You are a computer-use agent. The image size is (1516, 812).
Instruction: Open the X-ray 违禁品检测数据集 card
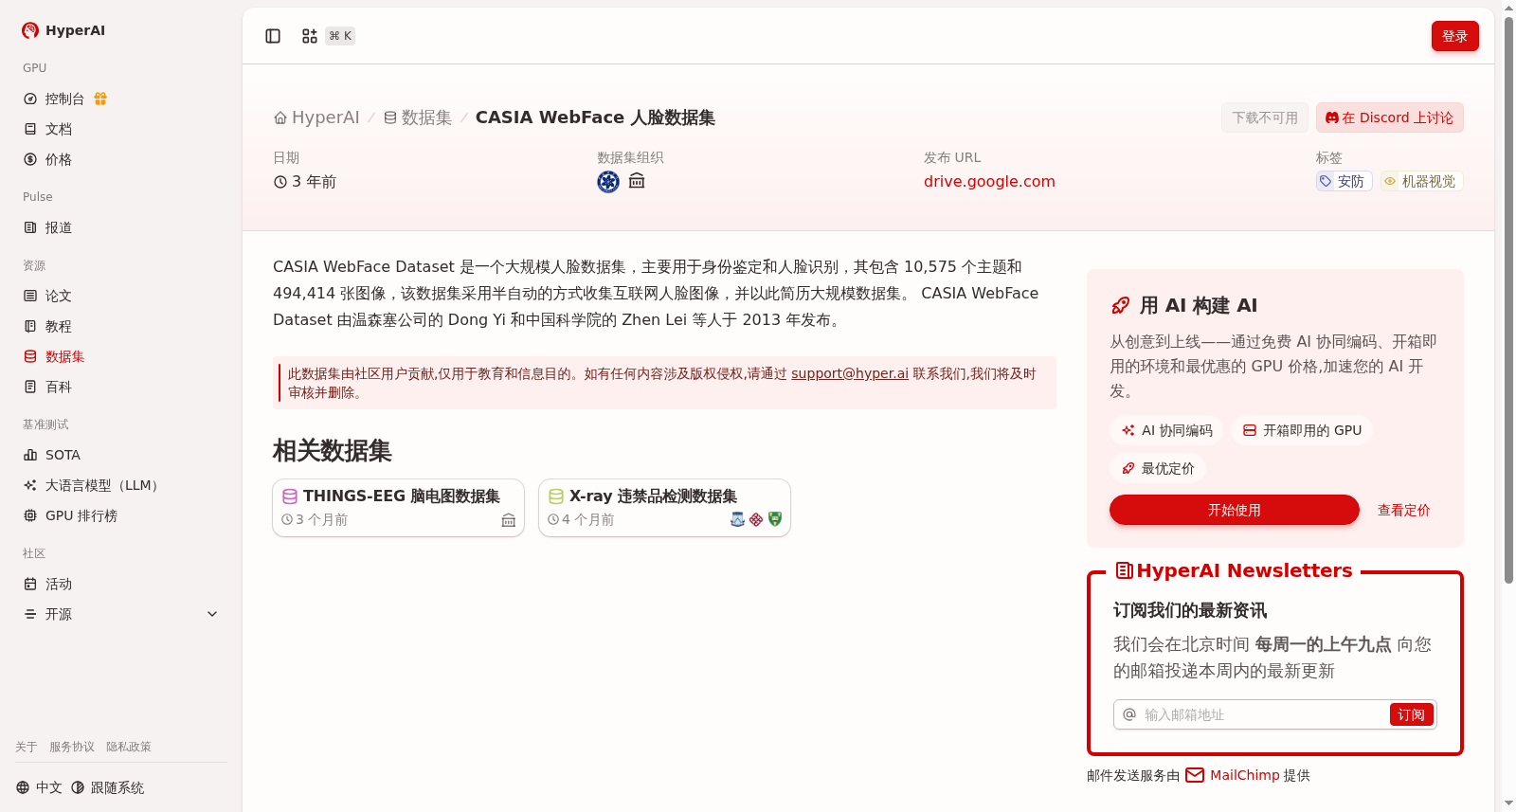pyautogui.click(x=664, y=508)
